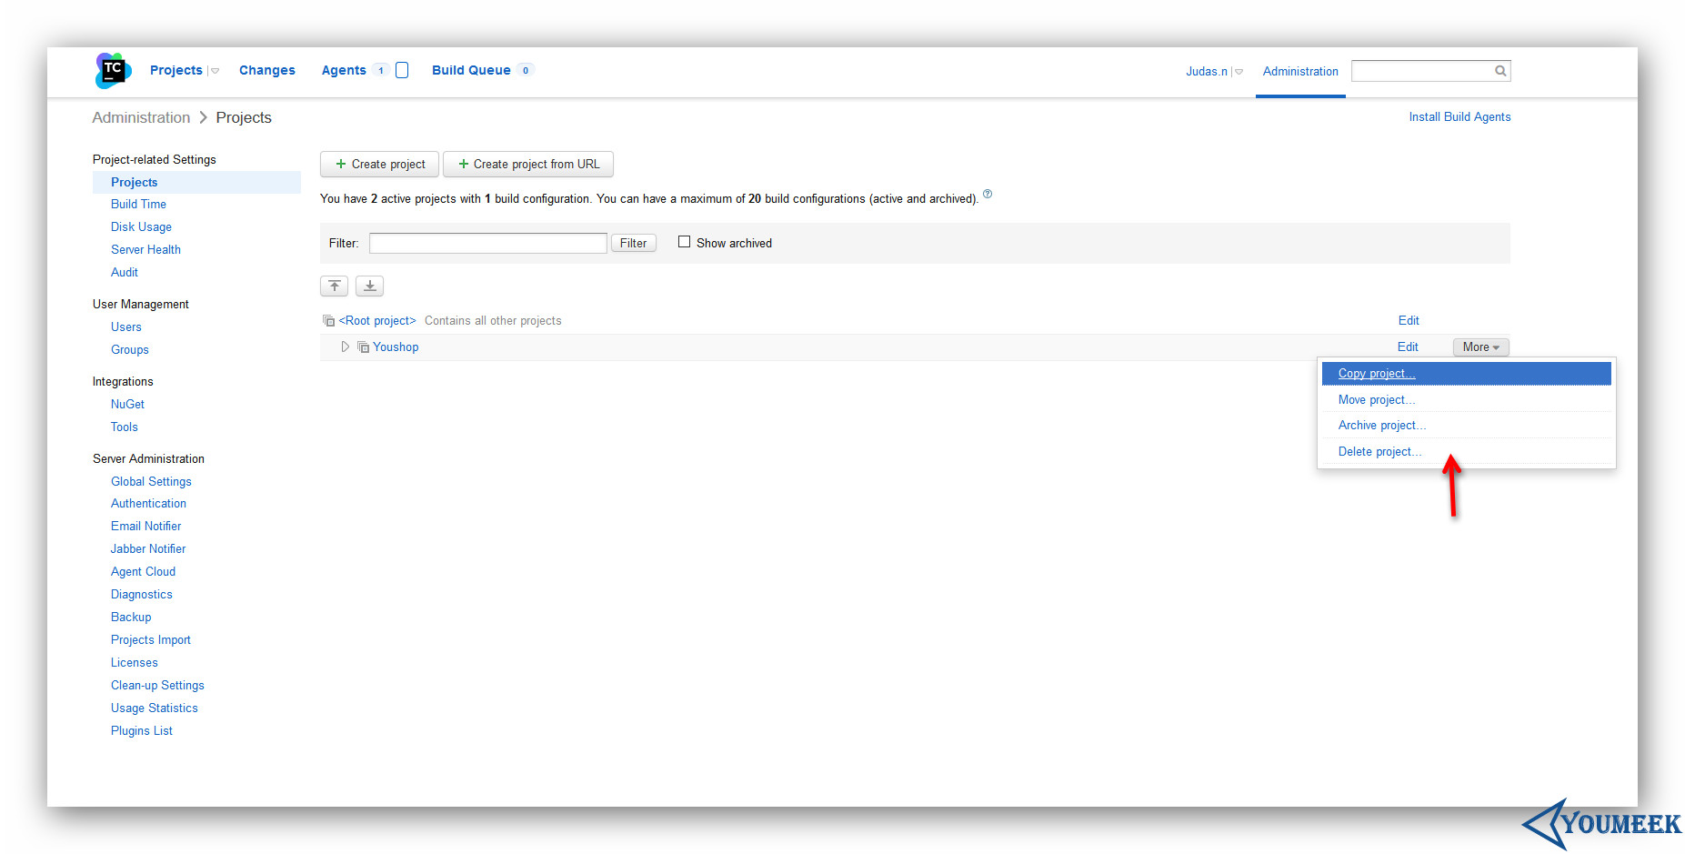
Task: Open the Judas.n user menu arrow
Action: click(x=1239, y=72)
